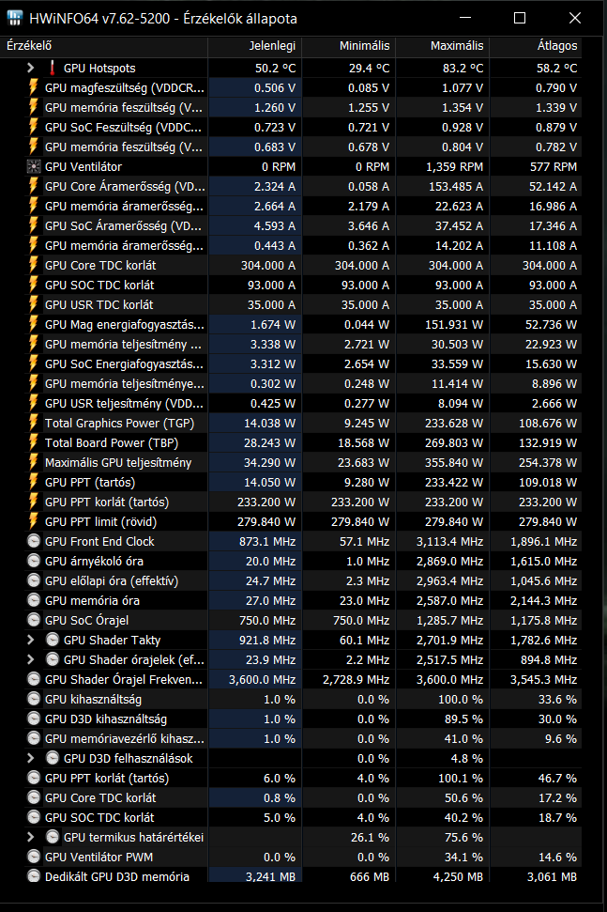Click the 0.506 V current core voltage

click(275, 88)
